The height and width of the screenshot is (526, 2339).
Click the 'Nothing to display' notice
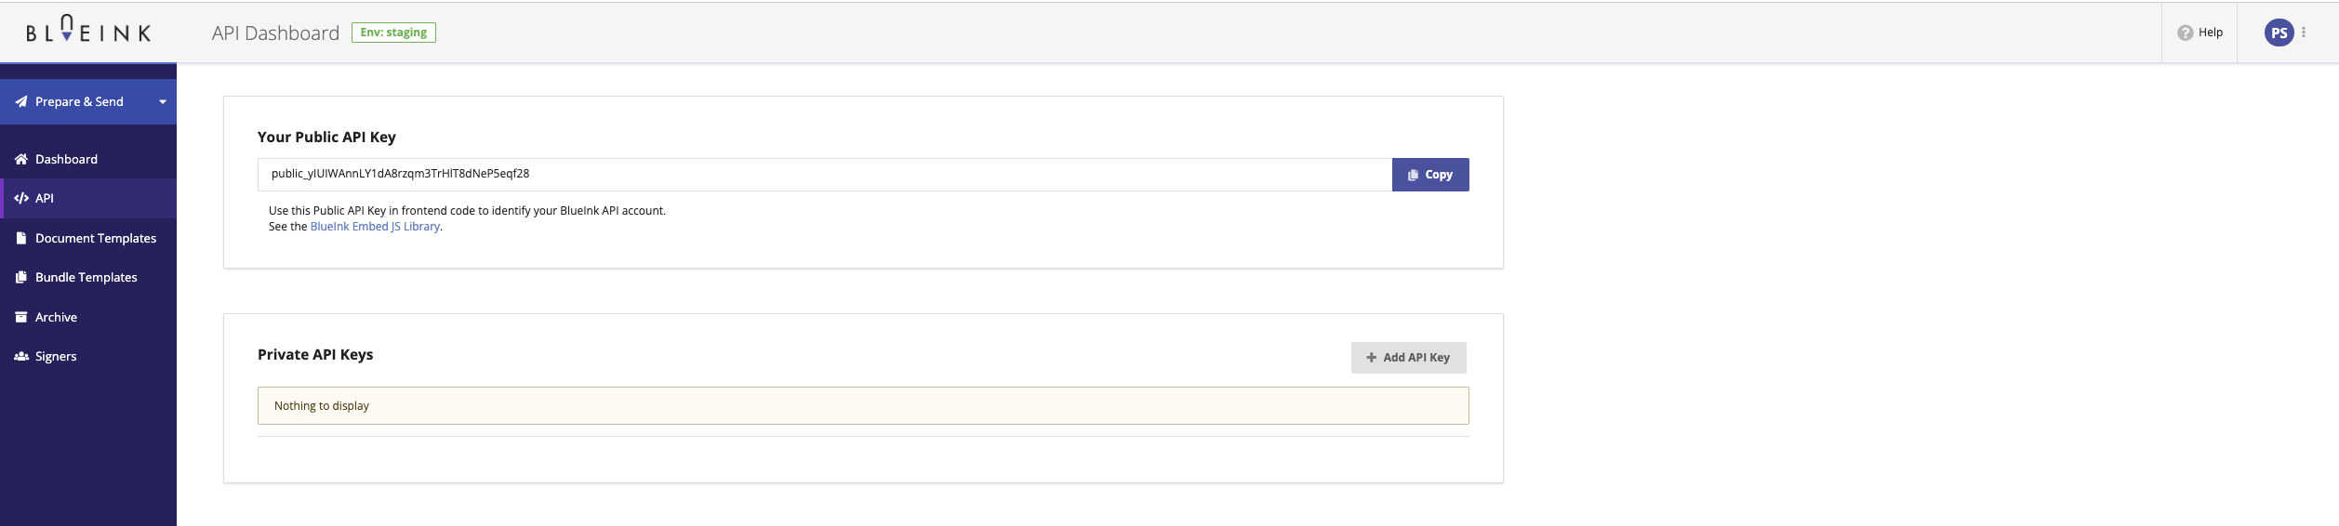(x=863, y=406)
